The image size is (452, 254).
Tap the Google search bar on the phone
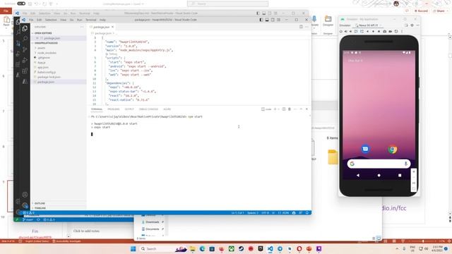point(379,164)
